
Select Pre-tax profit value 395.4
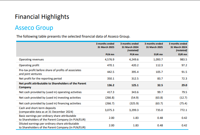pyautogui.click(x=135, y=72)
